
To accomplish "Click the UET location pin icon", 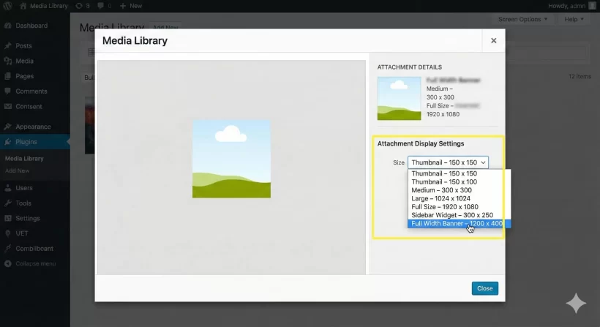I will 7,233.
